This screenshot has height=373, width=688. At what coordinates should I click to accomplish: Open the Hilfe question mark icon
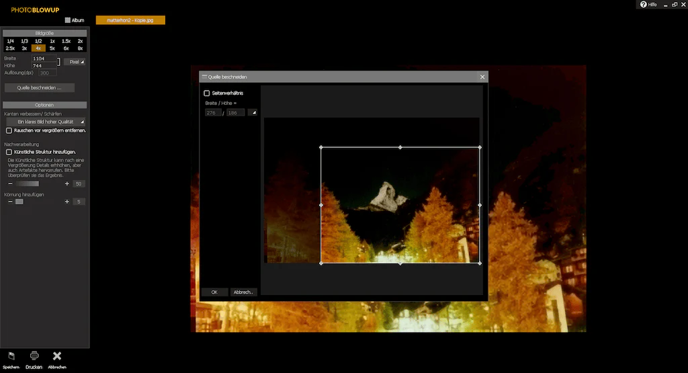point(643,5)
